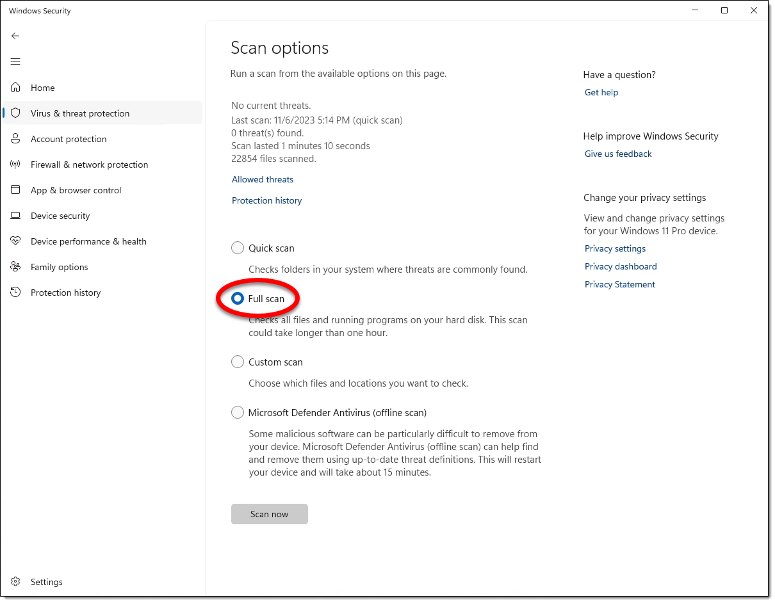775x603 pixels.
Task: Go to Protection history in sidebar
Action: (x=65, y=293)
